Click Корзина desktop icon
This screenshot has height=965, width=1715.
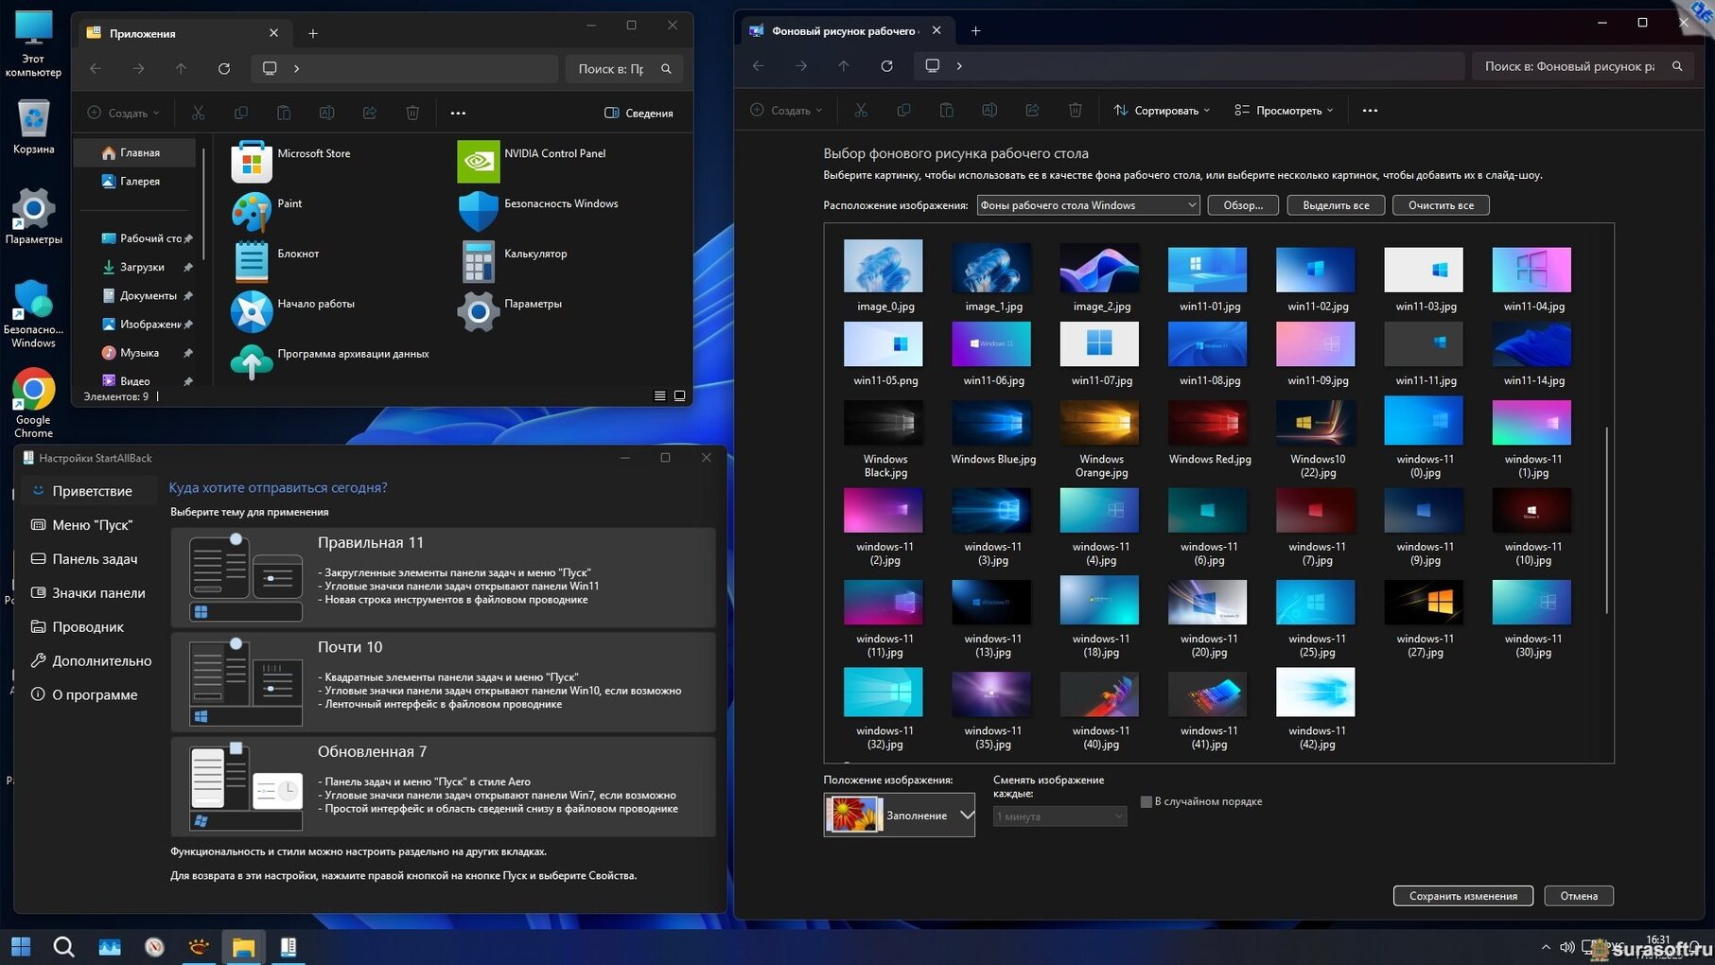click(33, 127)
